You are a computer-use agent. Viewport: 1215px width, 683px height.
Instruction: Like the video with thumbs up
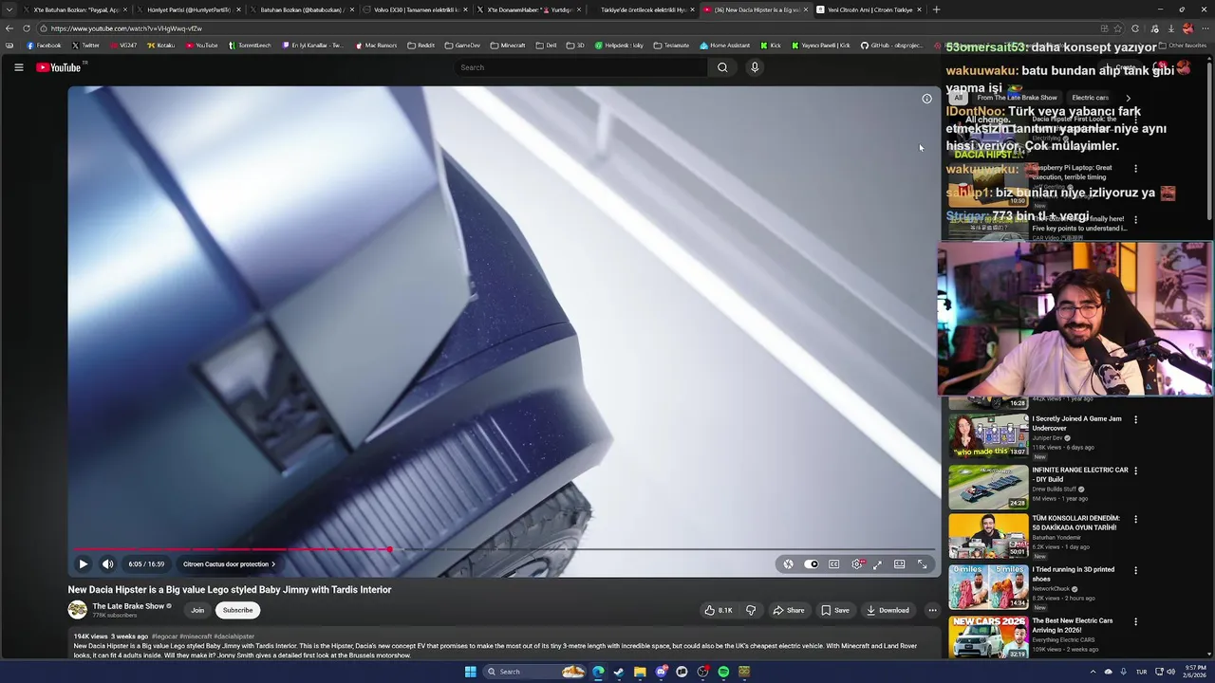(x=718, y=610)
